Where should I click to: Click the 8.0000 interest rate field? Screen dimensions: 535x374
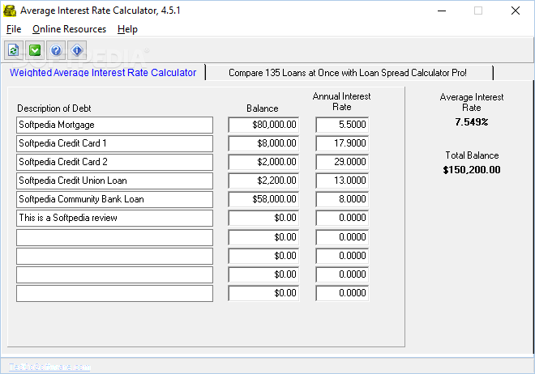[x=342, y=199]
